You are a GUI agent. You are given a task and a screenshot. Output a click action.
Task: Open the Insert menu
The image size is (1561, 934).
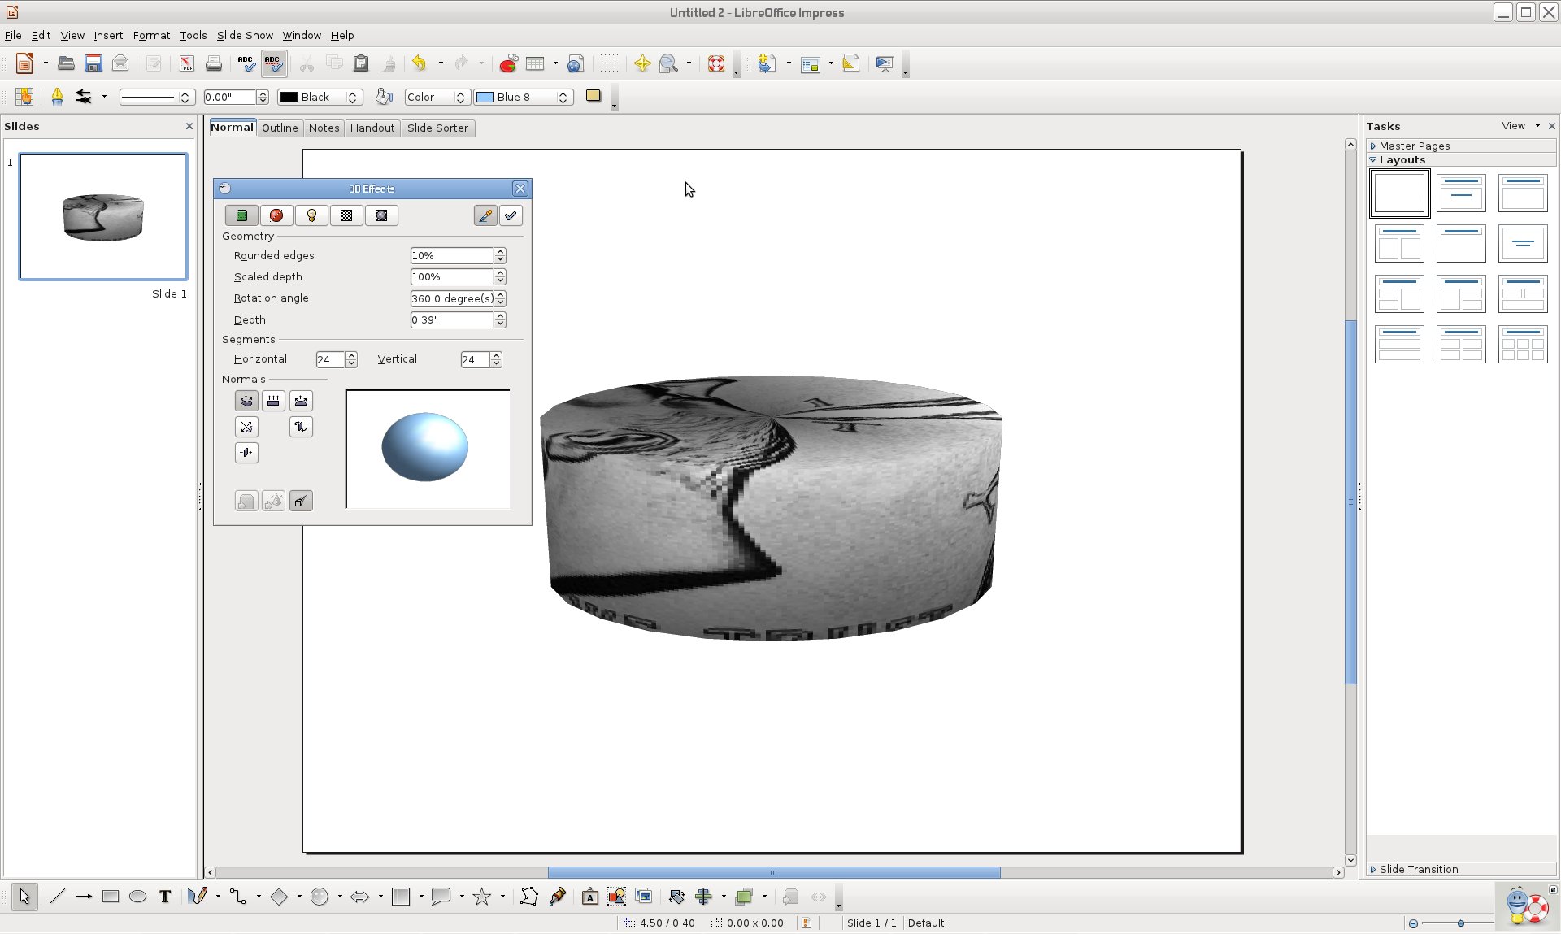108,35
